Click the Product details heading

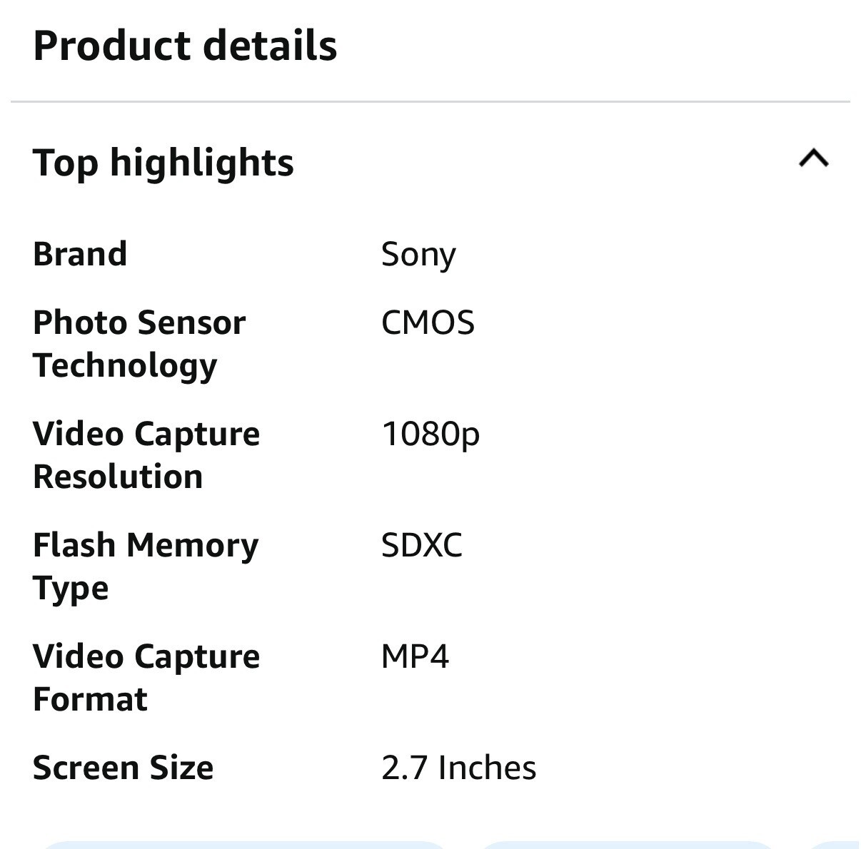[x=185, y=46]
